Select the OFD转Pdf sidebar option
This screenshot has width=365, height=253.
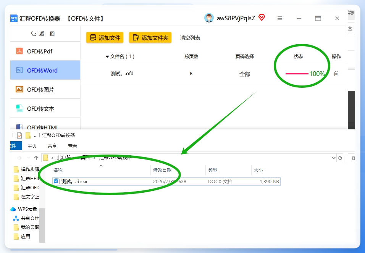point(45,51)
